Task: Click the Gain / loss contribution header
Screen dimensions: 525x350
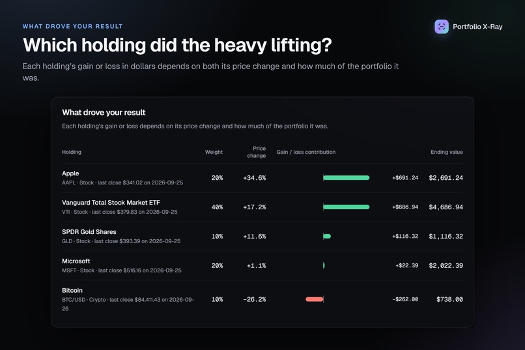Action: pyautogui.click(x=306, y=152)
